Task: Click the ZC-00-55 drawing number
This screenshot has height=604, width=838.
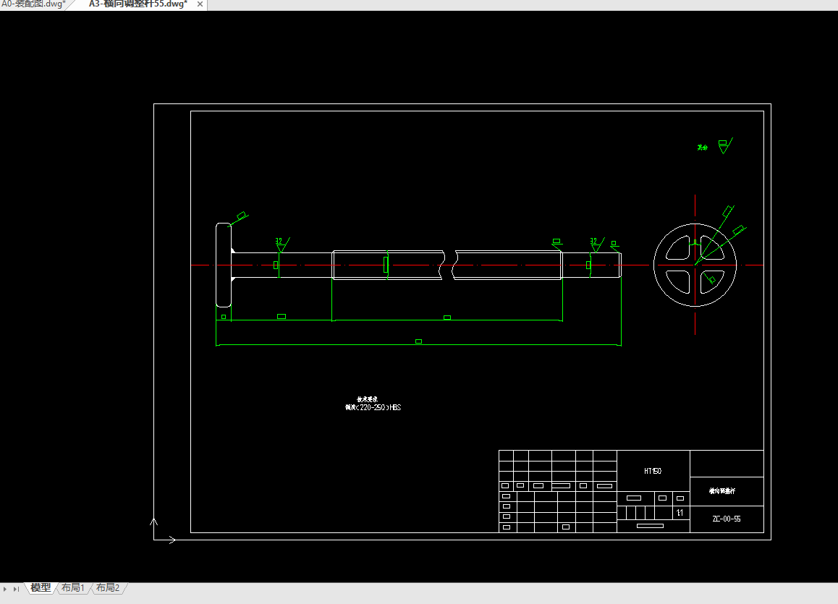Action: [727, 519]
